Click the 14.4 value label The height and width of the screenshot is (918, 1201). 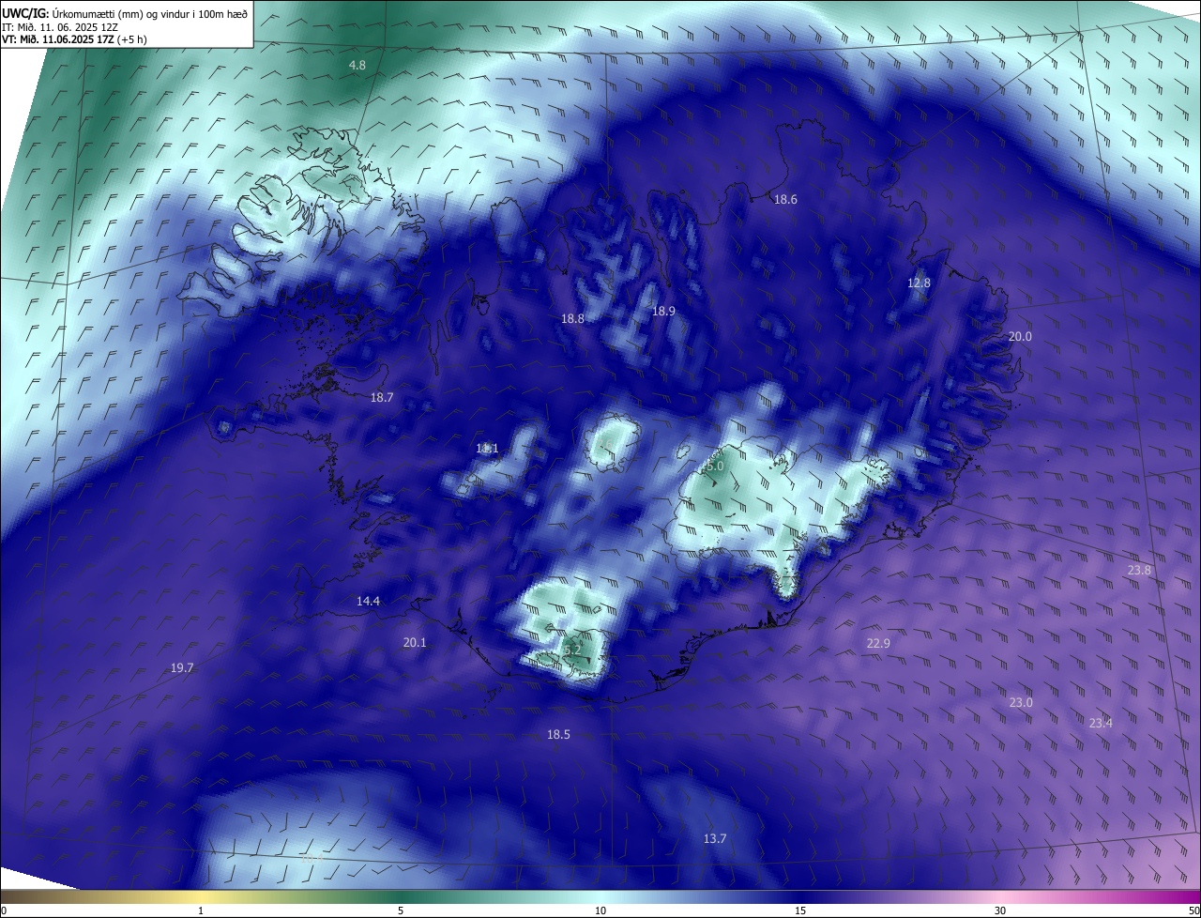368,602
